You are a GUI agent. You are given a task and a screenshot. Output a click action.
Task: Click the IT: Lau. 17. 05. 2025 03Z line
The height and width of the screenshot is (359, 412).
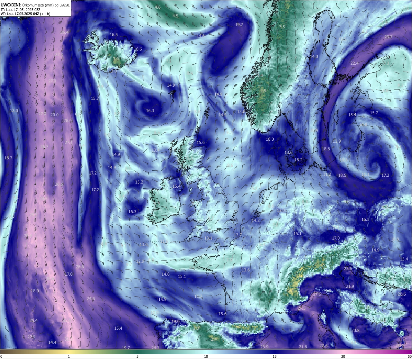pos(21,10)
